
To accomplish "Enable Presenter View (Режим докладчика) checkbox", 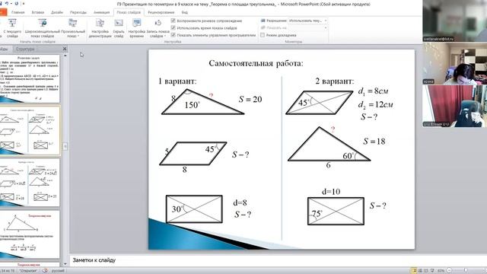I will pyautogui.click(x=263, y=35).
